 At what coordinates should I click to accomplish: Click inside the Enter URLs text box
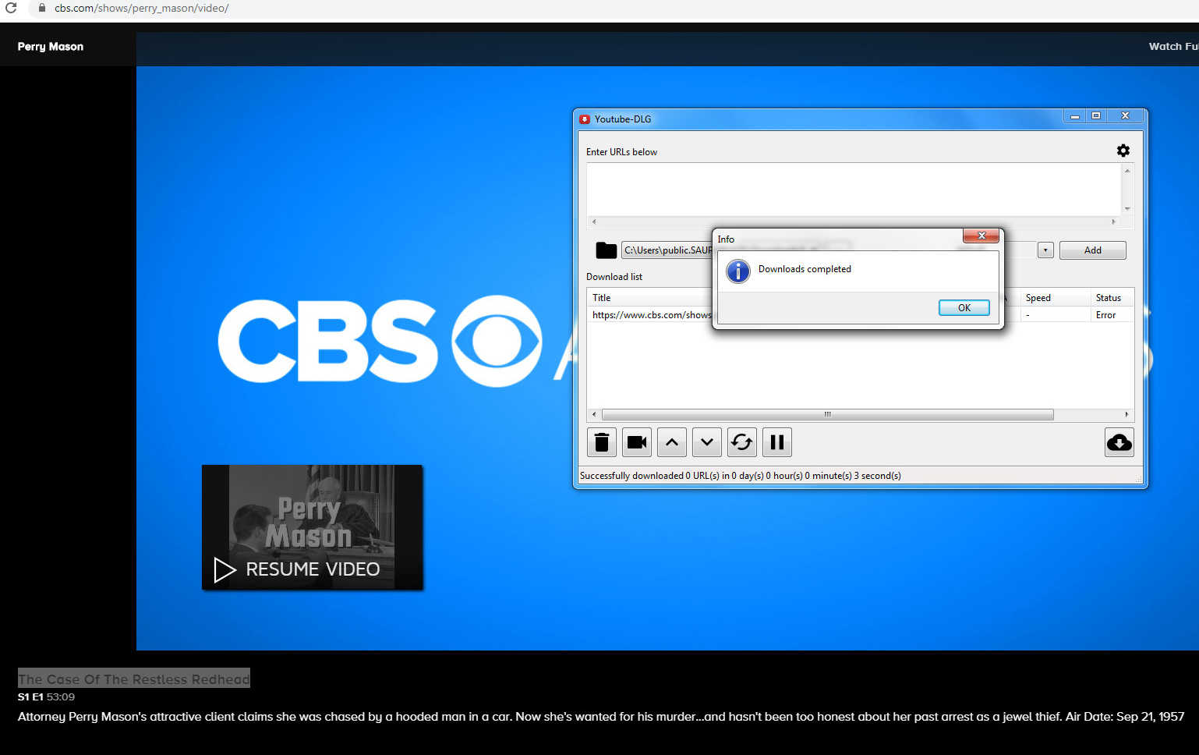(854, 190)
